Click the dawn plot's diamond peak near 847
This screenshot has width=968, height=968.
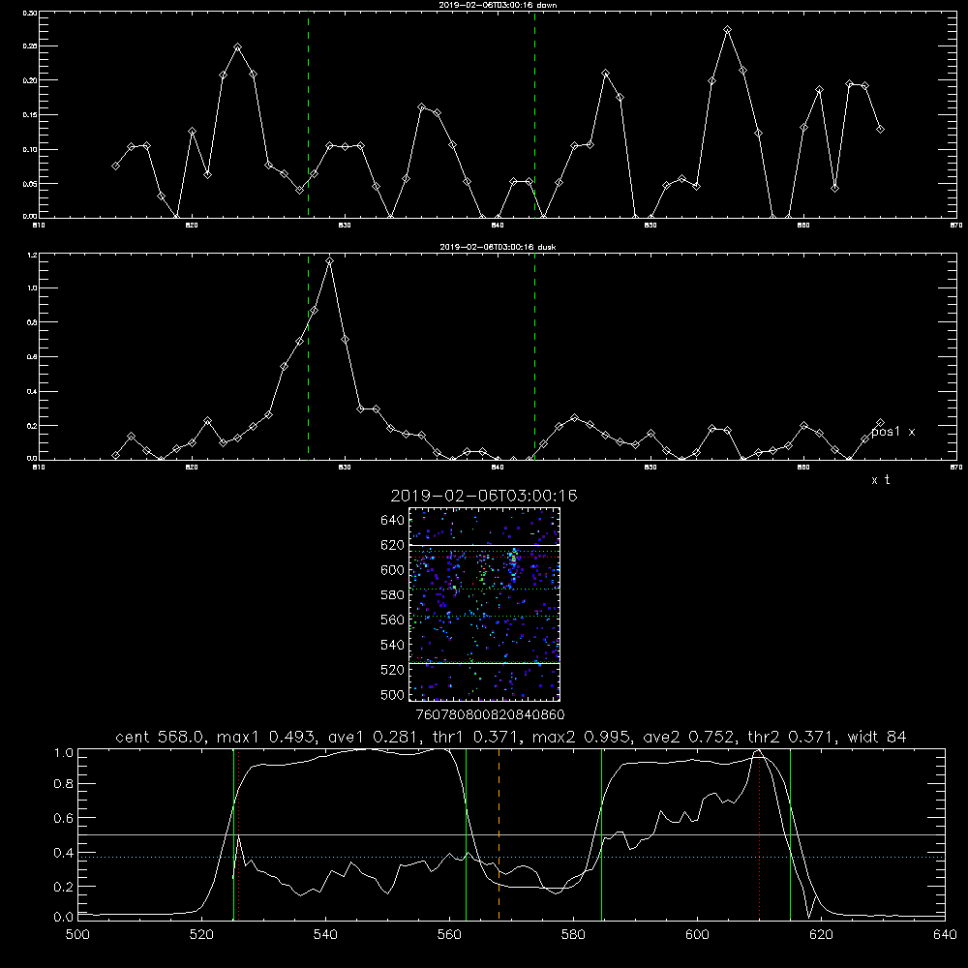[x=606, y=74]
